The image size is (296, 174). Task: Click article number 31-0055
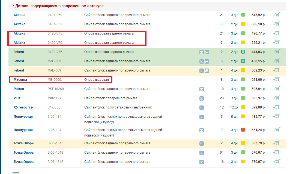54,107
